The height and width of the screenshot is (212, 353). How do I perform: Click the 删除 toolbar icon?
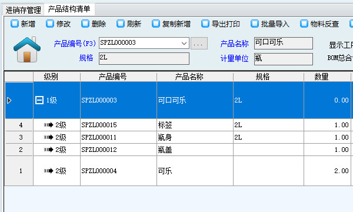pyautogui.click(x=85, y=24)
